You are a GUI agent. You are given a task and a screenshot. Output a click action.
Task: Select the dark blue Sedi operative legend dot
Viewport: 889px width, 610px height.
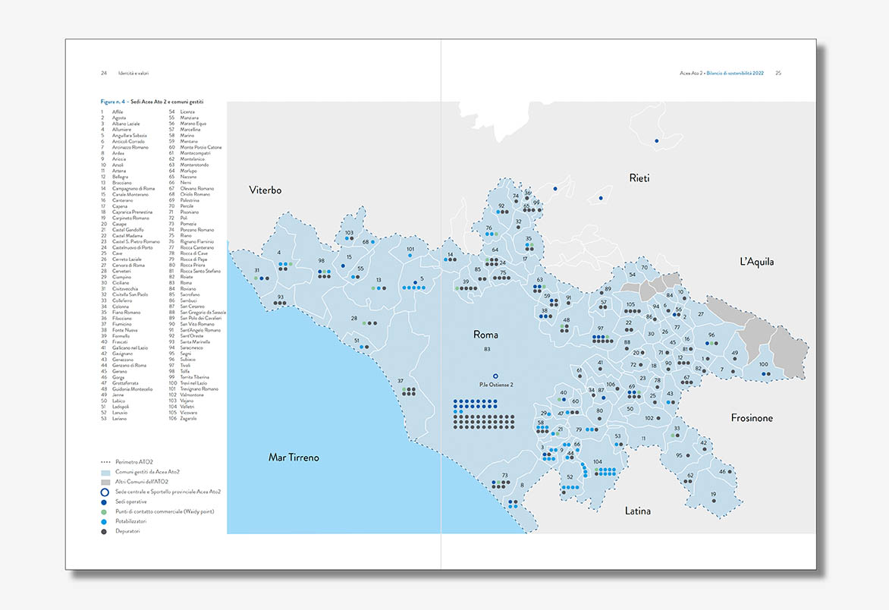pyautogui.click(x=105, y=502)
